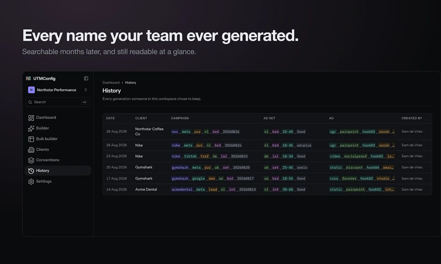Open the Dashboard menu item
Viewport: 441px width, 264px height.
point(58,118)
